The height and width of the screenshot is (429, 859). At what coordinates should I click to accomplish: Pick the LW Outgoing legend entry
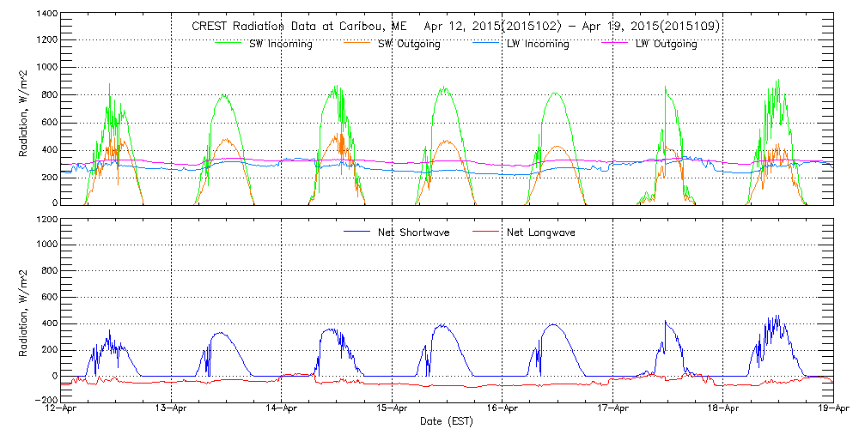(666, 44)
